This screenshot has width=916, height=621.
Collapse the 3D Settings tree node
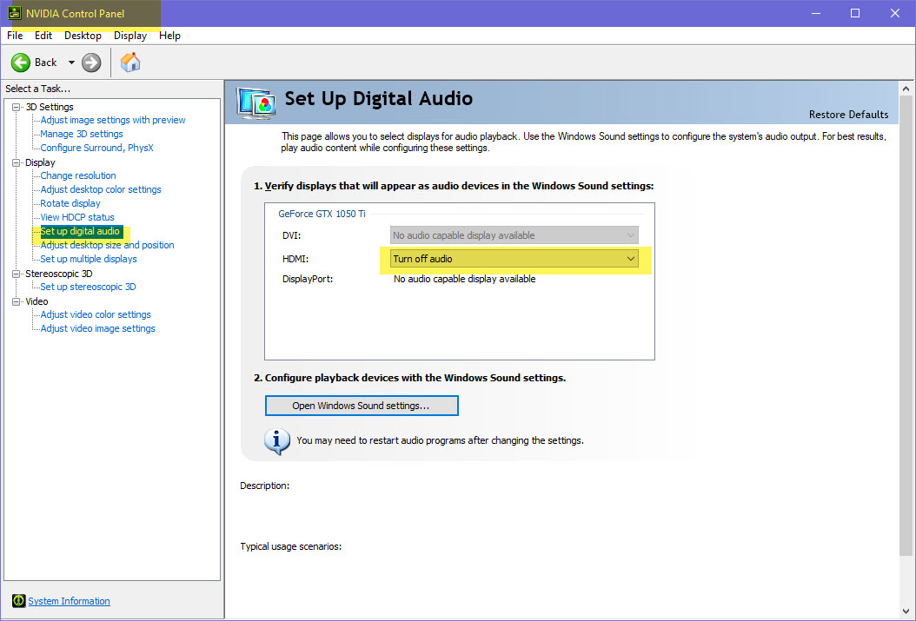[17, 107]
